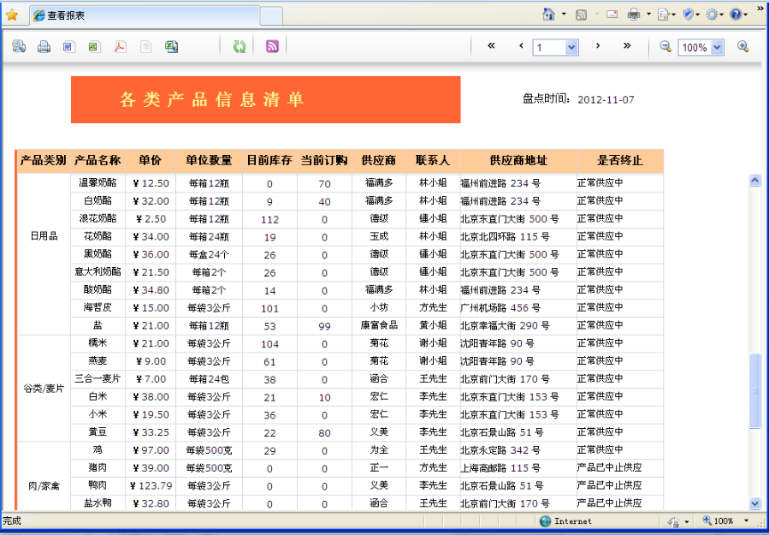
Task: Open a new blank browser tab
Action: click(x=270, y=15)
